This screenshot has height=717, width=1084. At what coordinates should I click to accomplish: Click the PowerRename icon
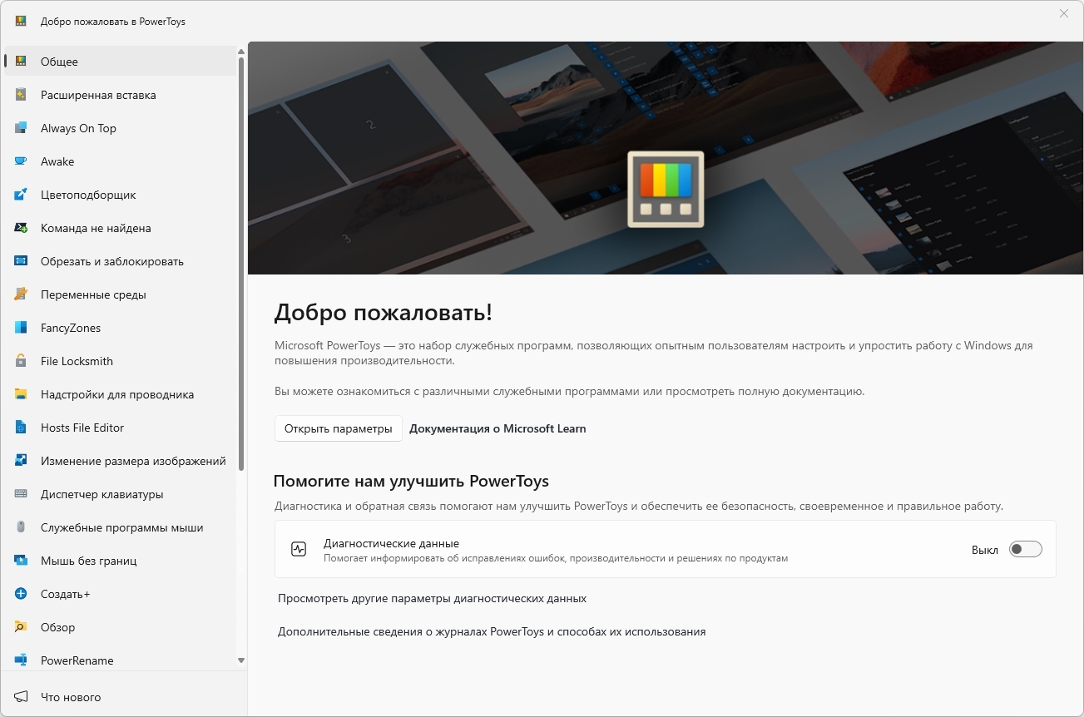[21, 660]
